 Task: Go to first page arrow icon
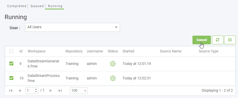click(x=11, y=90)
